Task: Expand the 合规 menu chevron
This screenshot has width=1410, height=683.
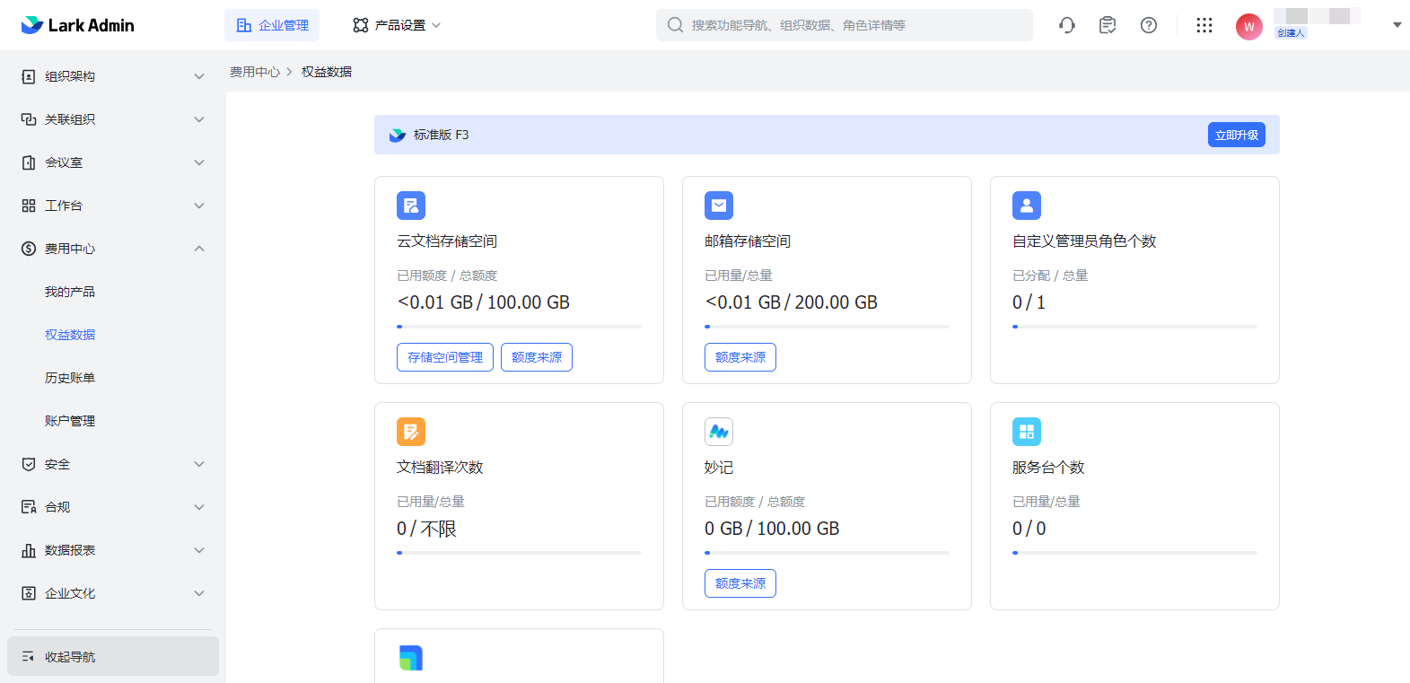Action: click(199, 507)
